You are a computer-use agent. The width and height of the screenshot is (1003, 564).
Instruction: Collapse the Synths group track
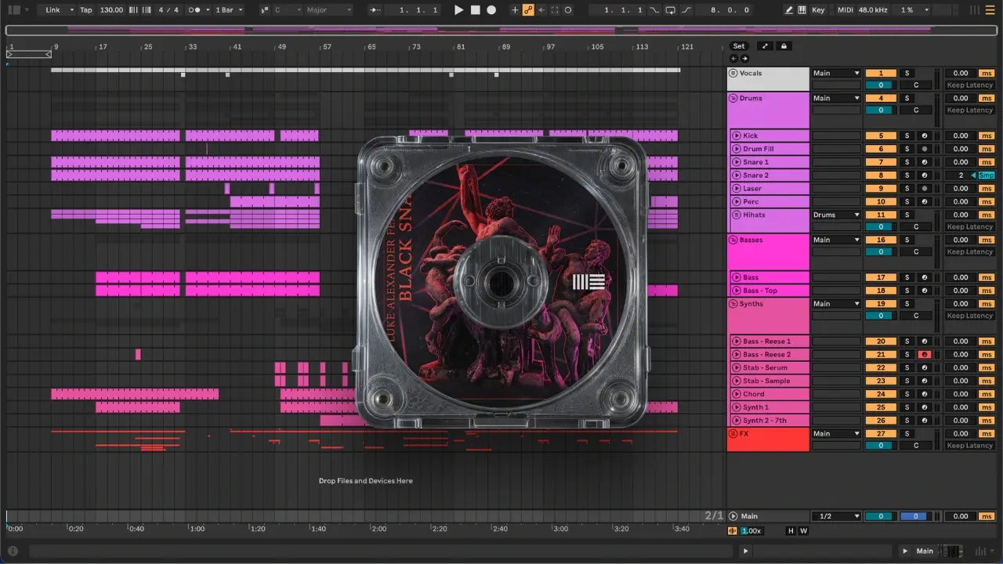click(x=733, y=304)
